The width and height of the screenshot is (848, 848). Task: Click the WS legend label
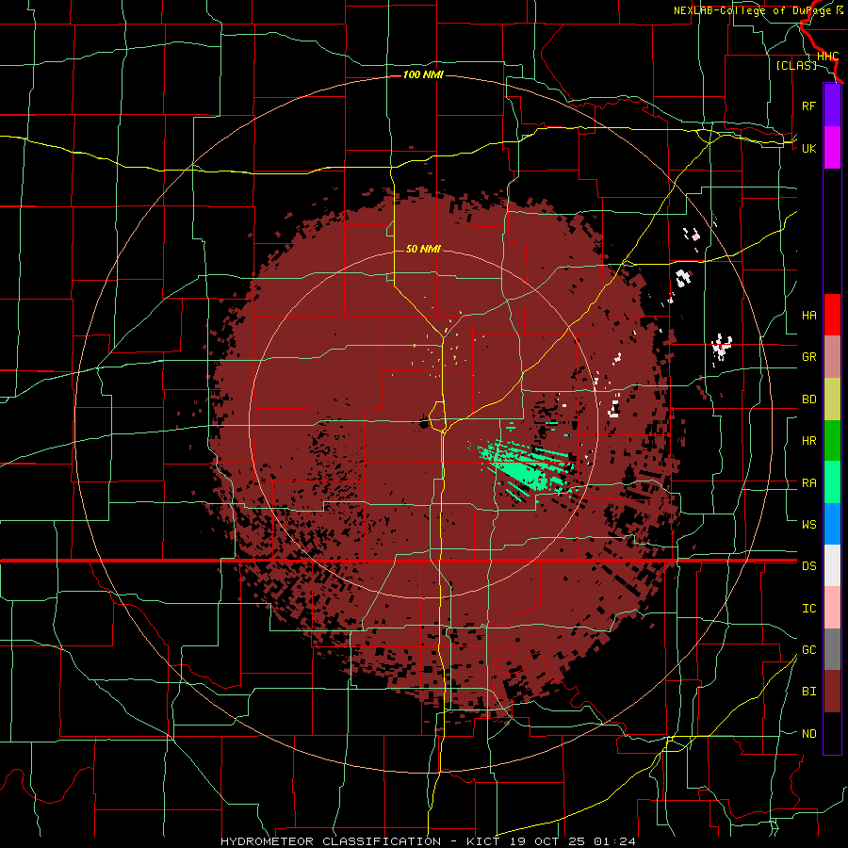coord(808,524)
